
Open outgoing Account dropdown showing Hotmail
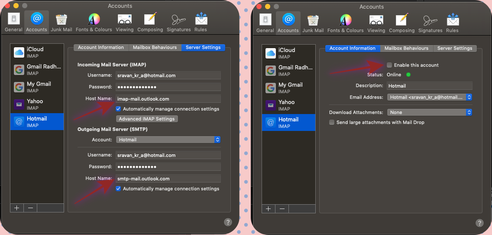[x=168, y=140]
